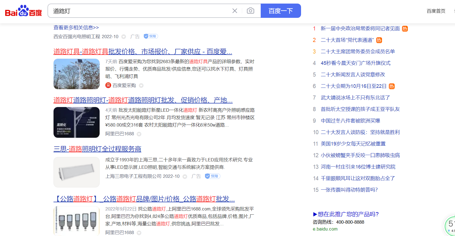The width and height of the screenshot is (455, 236).
Task: Click the Baidu logo
Action: (23, 11)
